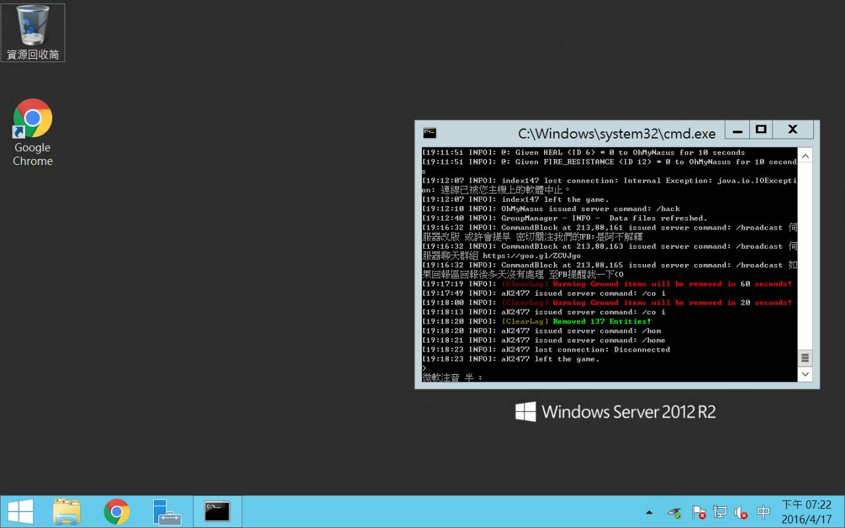Image resolution: width=845 pixels, height=528 pixels.
Task: Click the 'aK2477 left the game.' line
Action: pyautogui.click(x=511, y=359)
